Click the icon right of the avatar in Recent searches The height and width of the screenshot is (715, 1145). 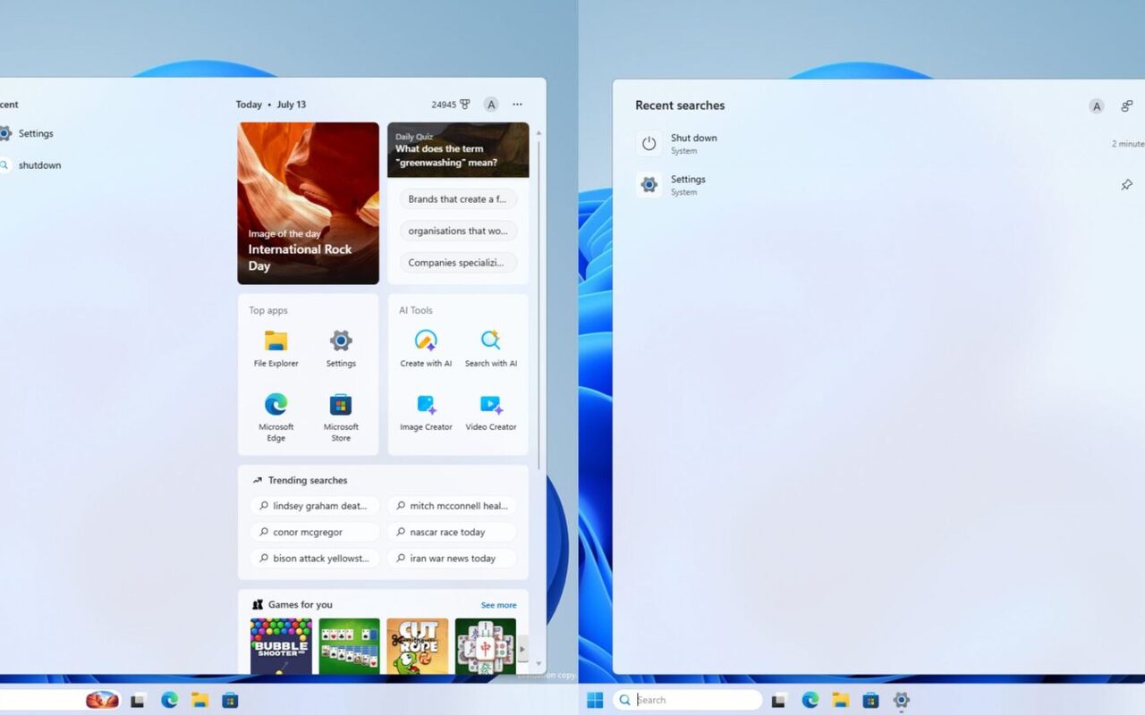pos(1126,106)
